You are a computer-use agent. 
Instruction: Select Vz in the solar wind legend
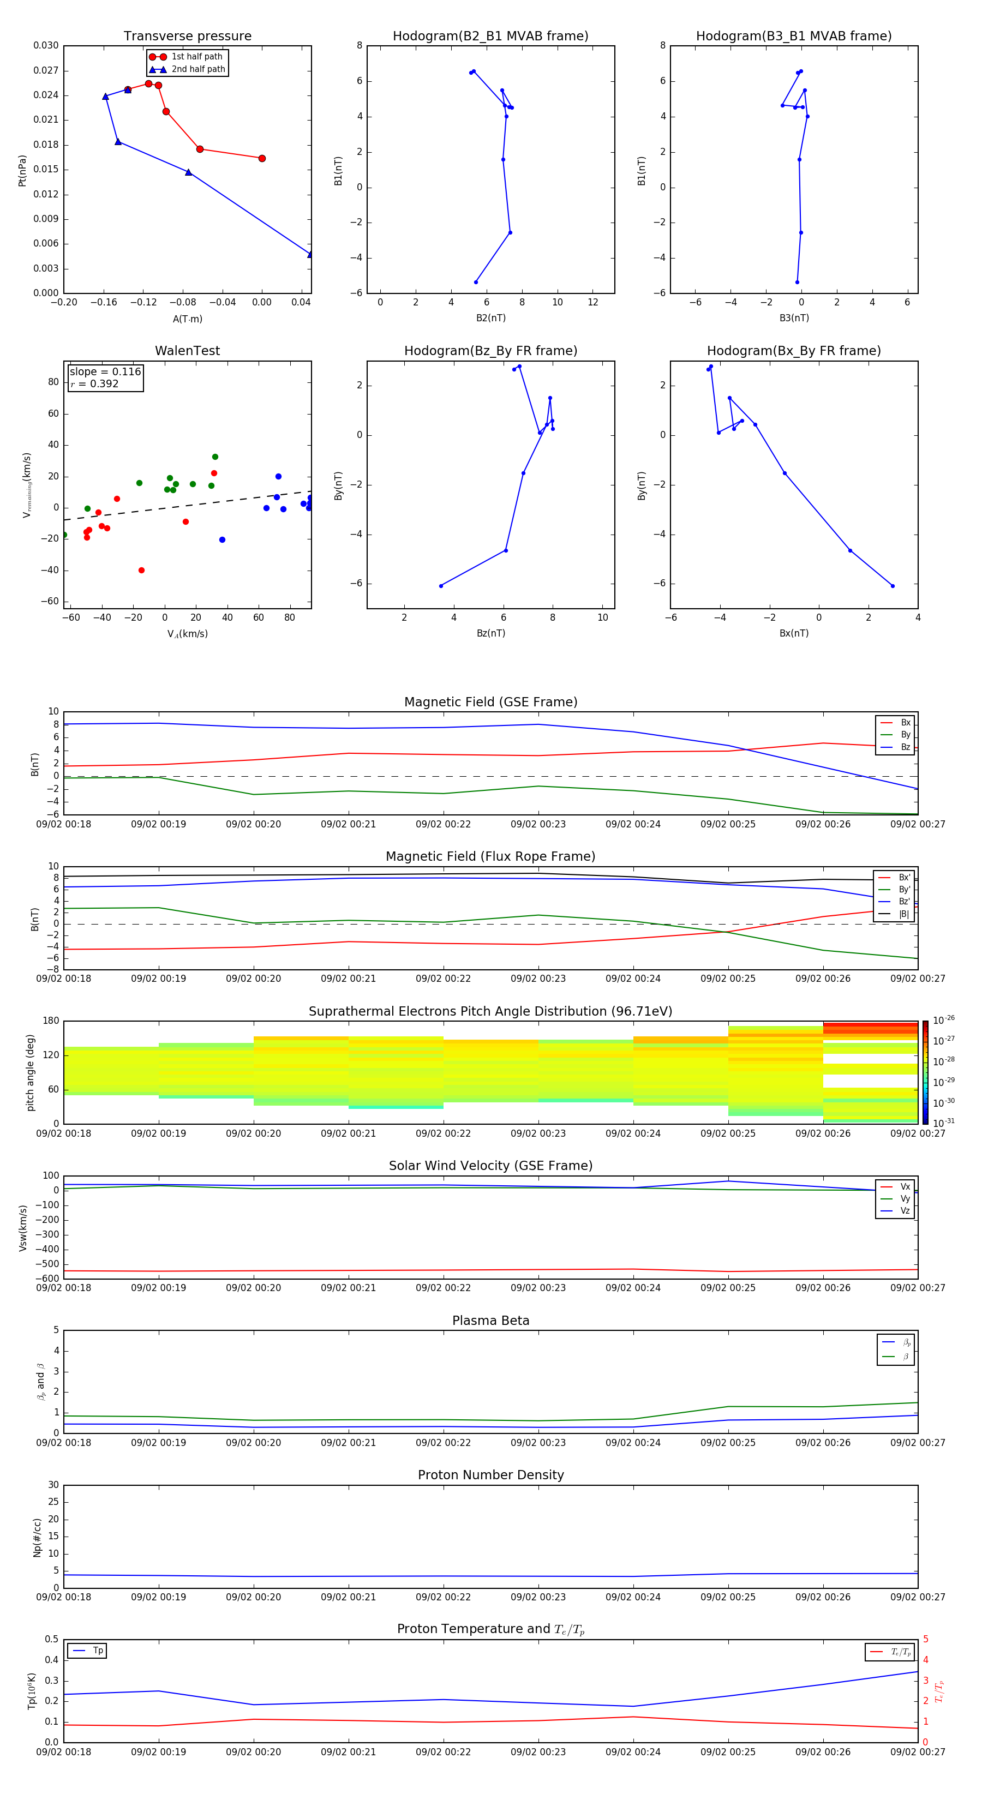point(895,1211)
